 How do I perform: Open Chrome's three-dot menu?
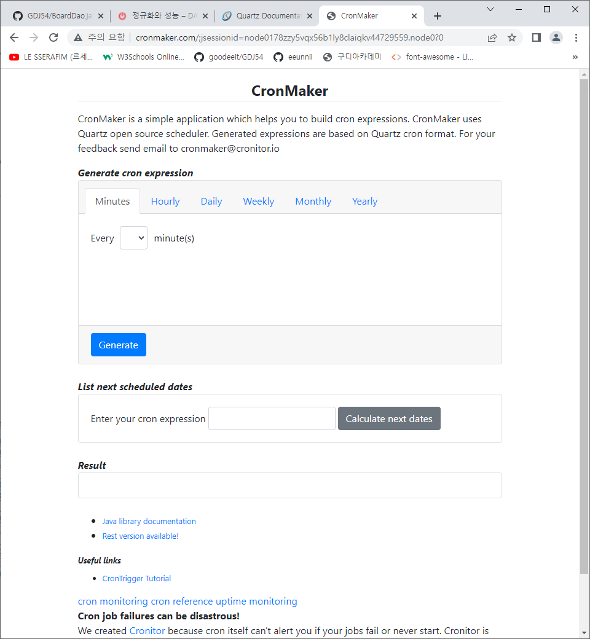576,37
